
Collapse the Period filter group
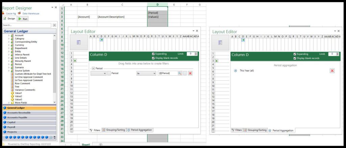93,68
